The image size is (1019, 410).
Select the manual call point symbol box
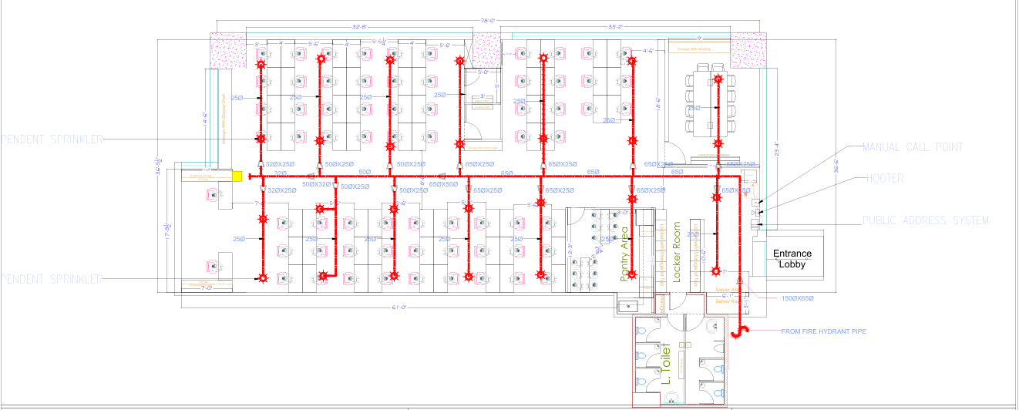[x=755, y=202]
